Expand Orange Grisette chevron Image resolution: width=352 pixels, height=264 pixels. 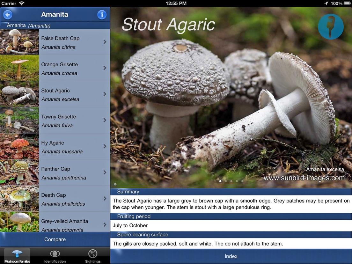(105, 68)
